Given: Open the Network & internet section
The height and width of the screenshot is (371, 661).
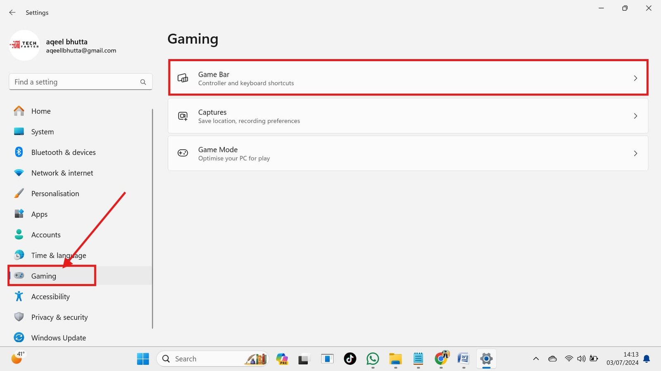Looking at the screenshot, I should (62, 173).
